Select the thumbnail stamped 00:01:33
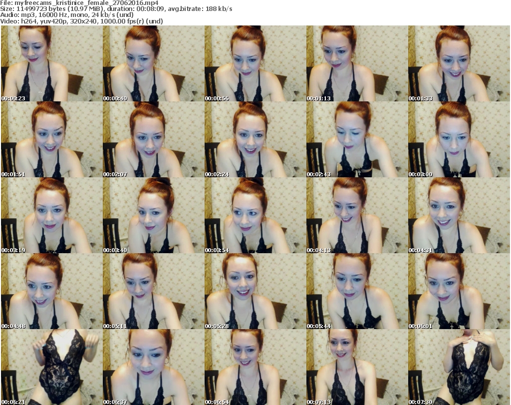This screenshot has width=511, height=405. (459, 63)
